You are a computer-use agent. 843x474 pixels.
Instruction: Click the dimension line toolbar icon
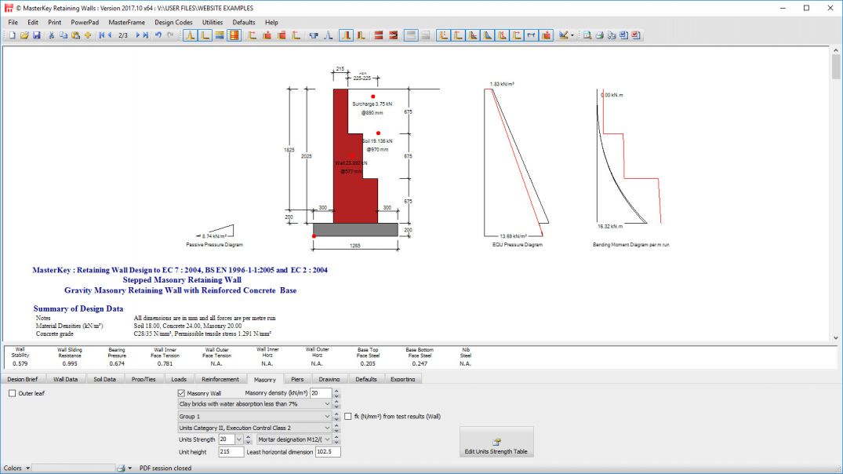pyautogui.click(x=531, y=35)
